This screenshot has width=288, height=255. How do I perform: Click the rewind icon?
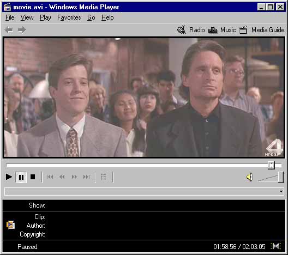pos(62,177)
